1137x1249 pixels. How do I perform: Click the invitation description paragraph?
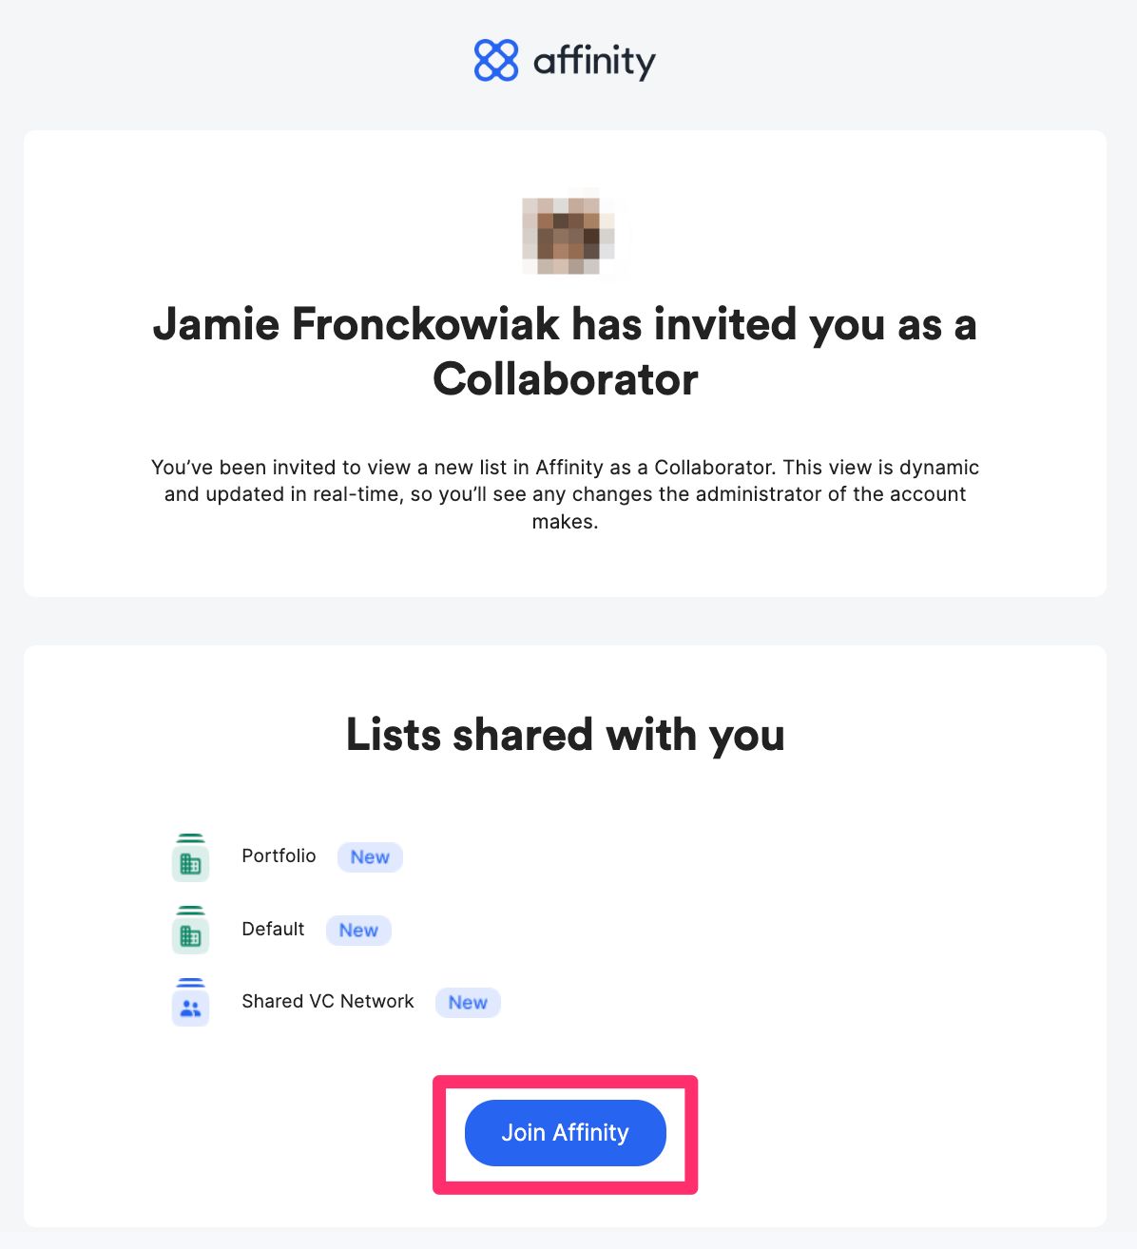[566, 493]
